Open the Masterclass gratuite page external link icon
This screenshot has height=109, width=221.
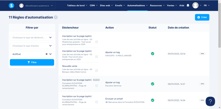point(97,42)
